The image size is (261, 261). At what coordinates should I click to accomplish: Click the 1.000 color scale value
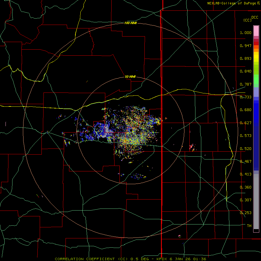coord(246,32)
